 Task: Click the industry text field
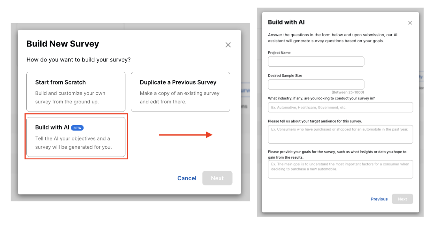point(340,107)
